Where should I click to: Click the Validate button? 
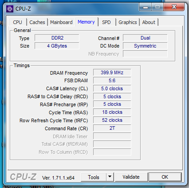coord(131,177)
